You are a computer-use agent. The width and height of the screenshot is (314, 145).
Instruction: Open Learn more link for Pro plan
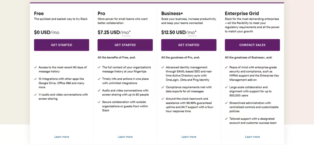(125, 137)
